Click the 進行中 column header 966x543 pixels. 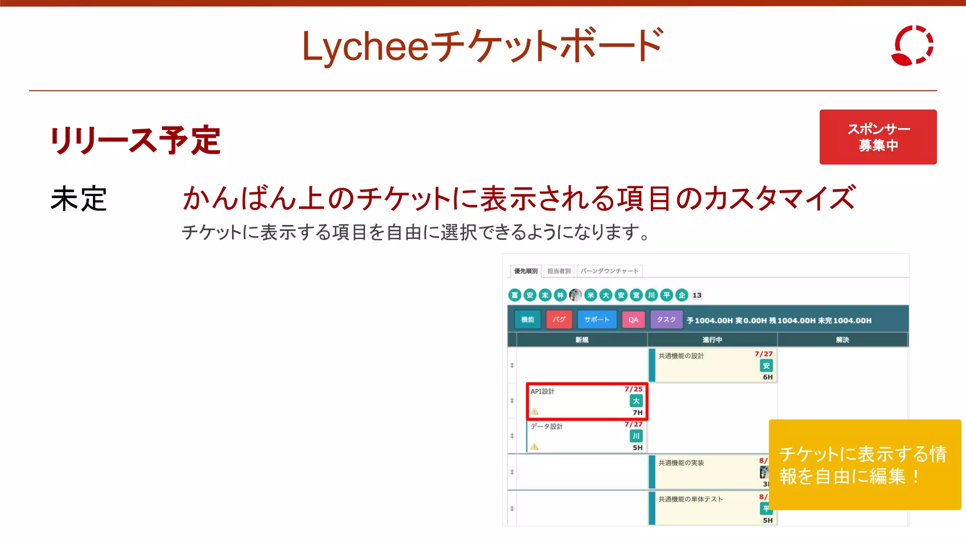(712, 340)
